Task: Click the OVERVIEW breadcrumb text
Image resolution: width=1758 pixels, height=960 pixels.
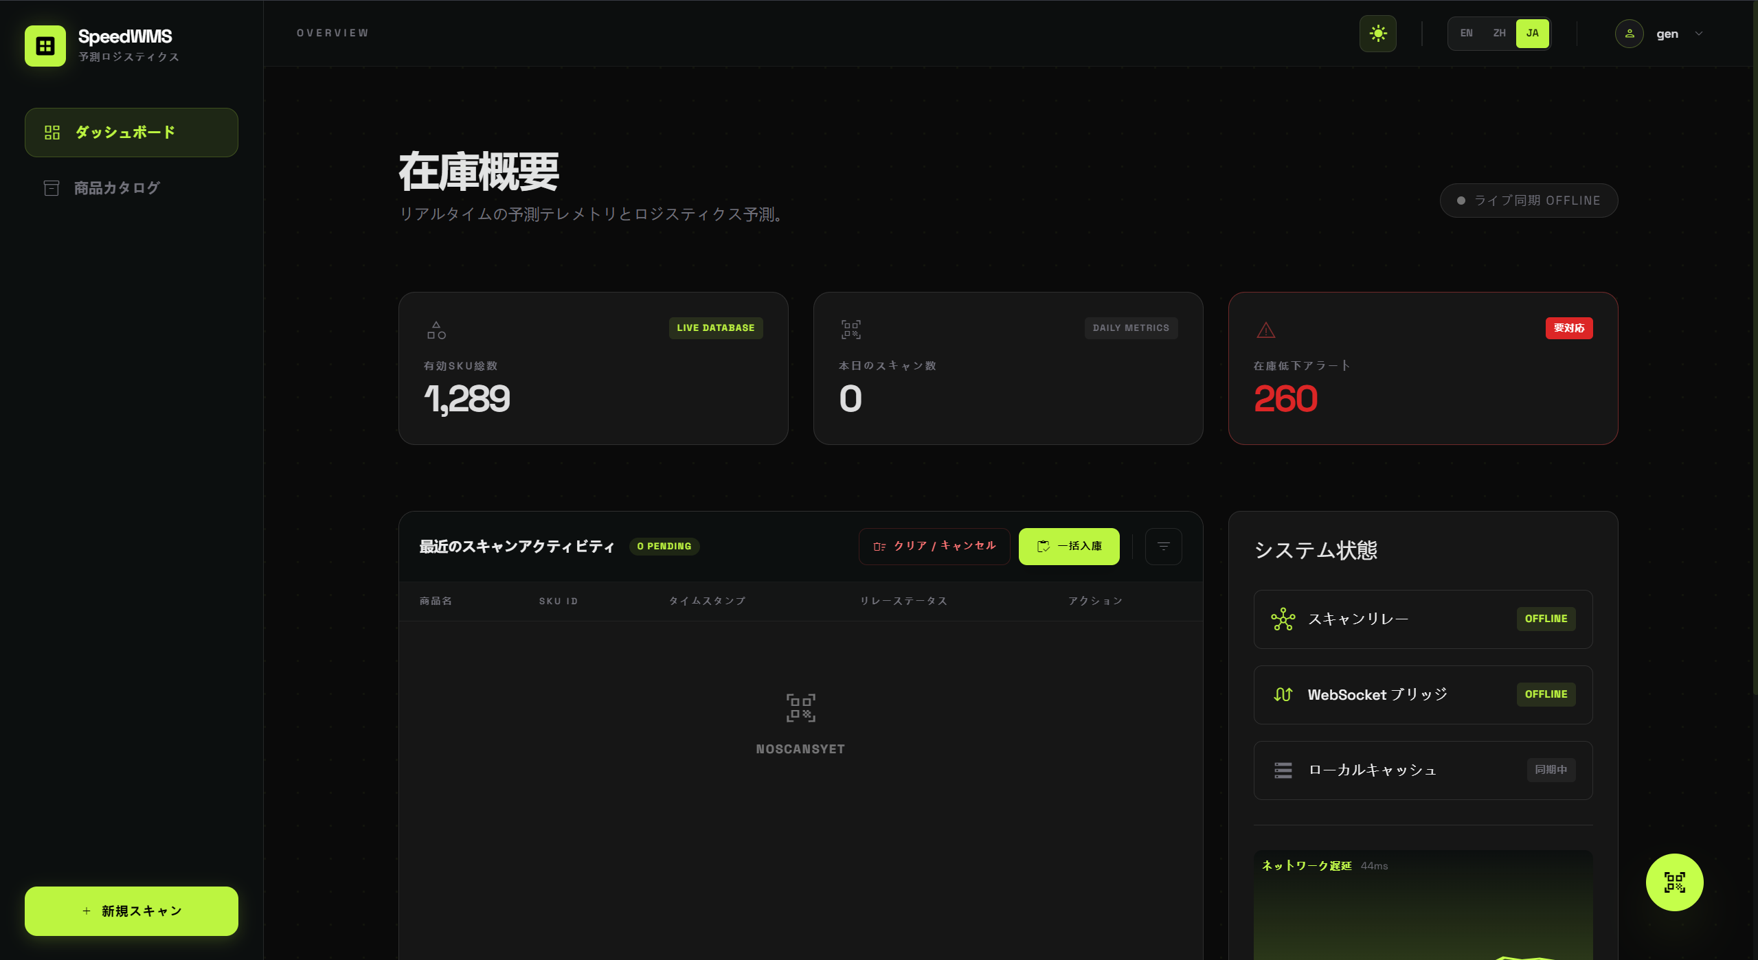Action: point(333,34)
